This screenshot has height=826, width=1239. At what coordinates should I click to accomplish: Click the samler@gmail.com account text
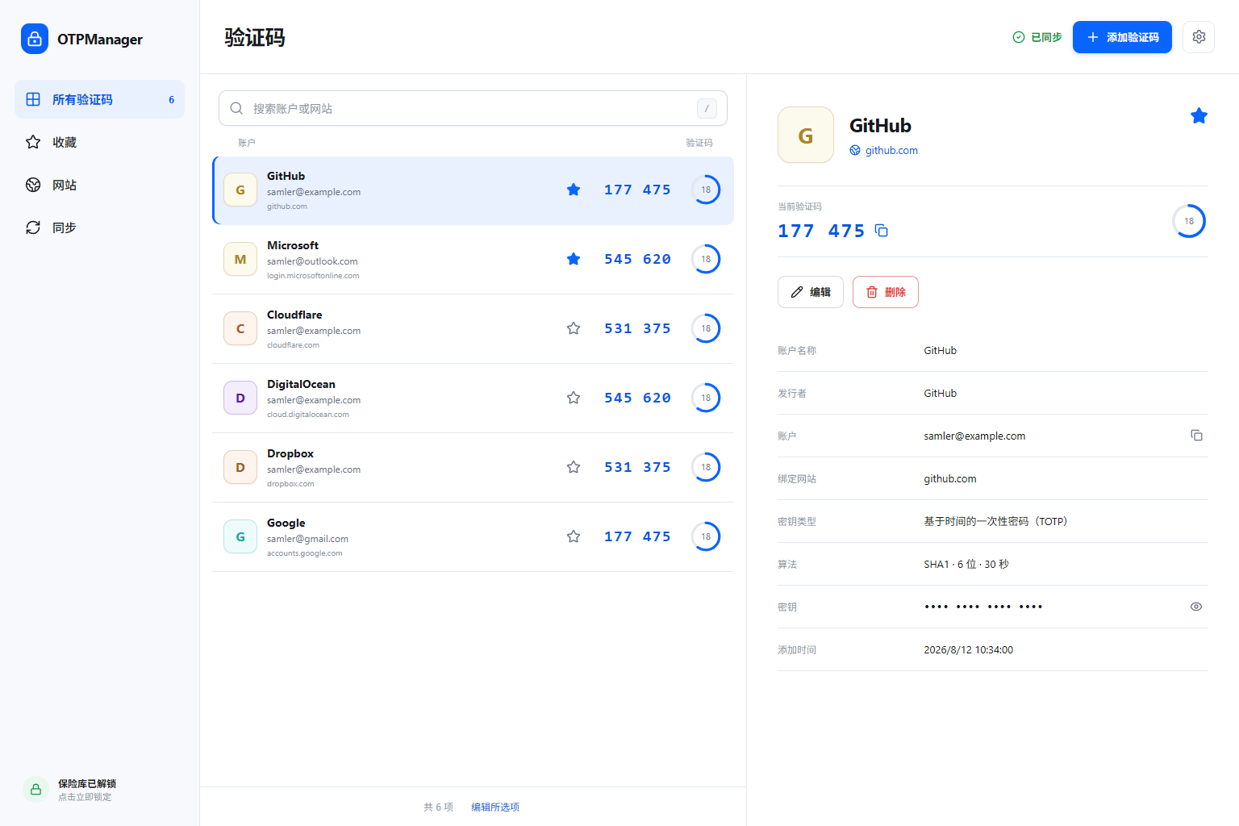307,539
